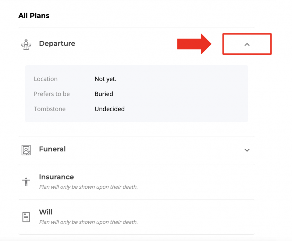Click the Location label
This screenshot has height=241, width=292.
(46, 79)
